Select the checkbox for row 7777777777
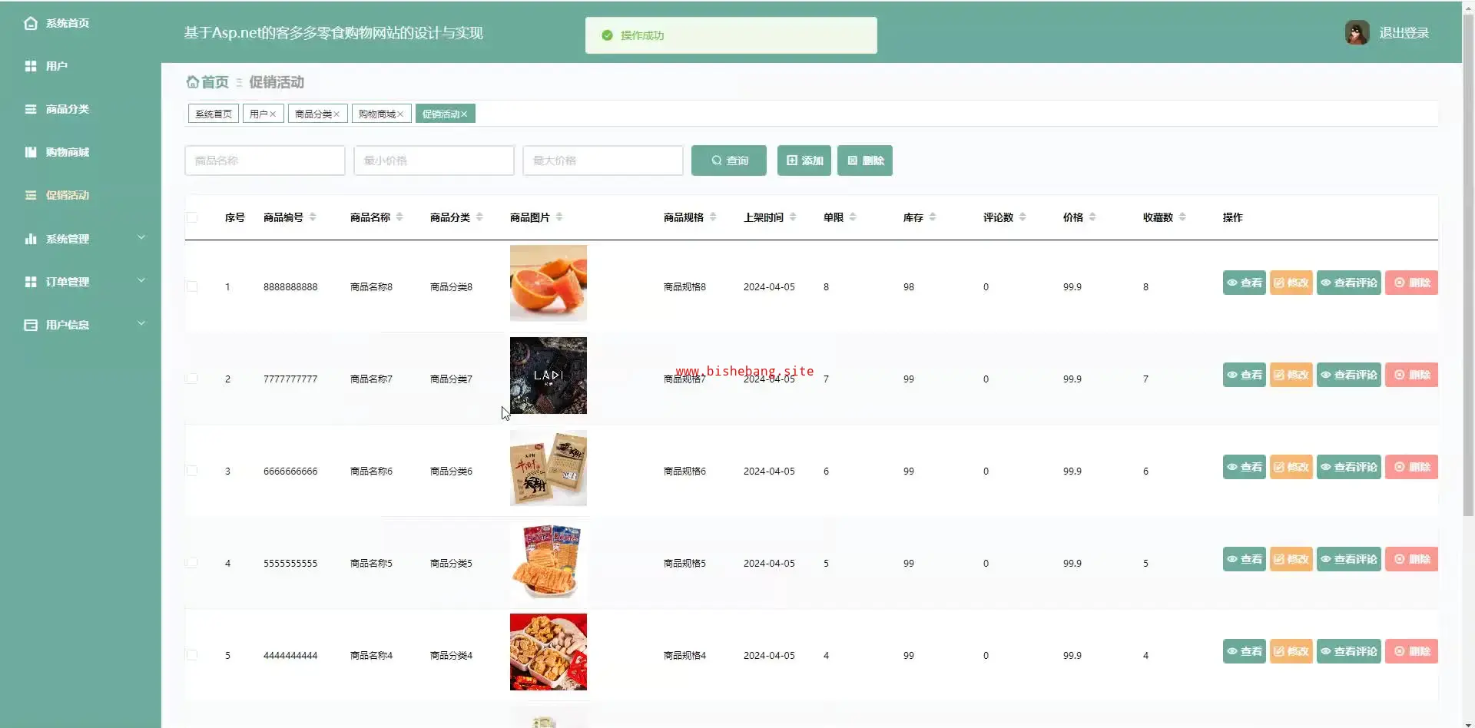 click(192, 379)
